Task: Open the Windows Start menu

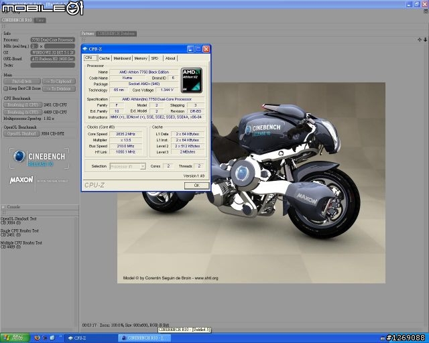Action: (15, 338)
